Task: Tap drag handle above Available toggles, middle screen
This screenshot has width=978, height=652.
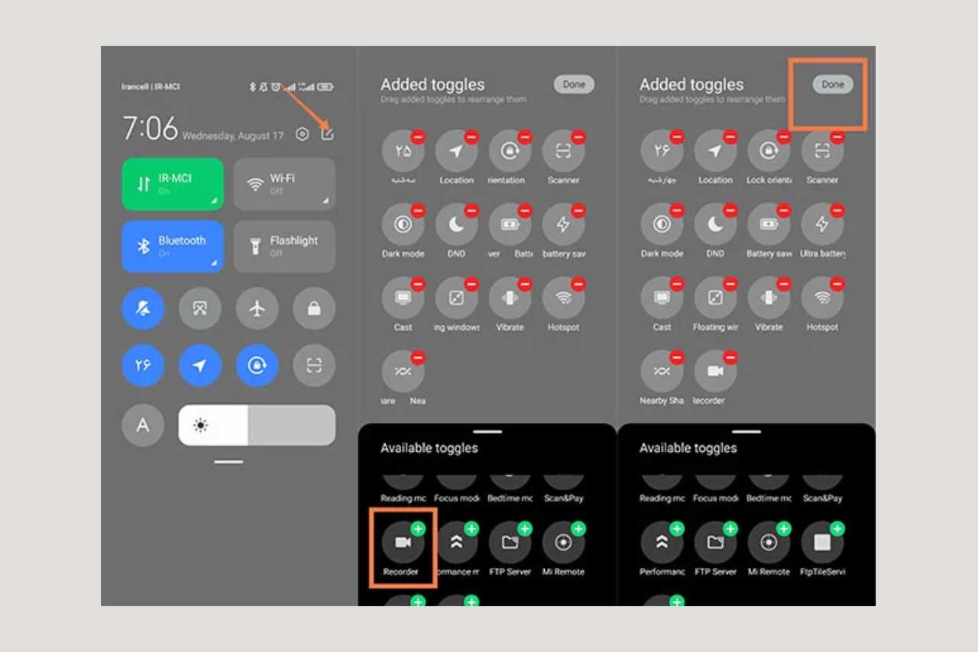Action: coord(487,431)
